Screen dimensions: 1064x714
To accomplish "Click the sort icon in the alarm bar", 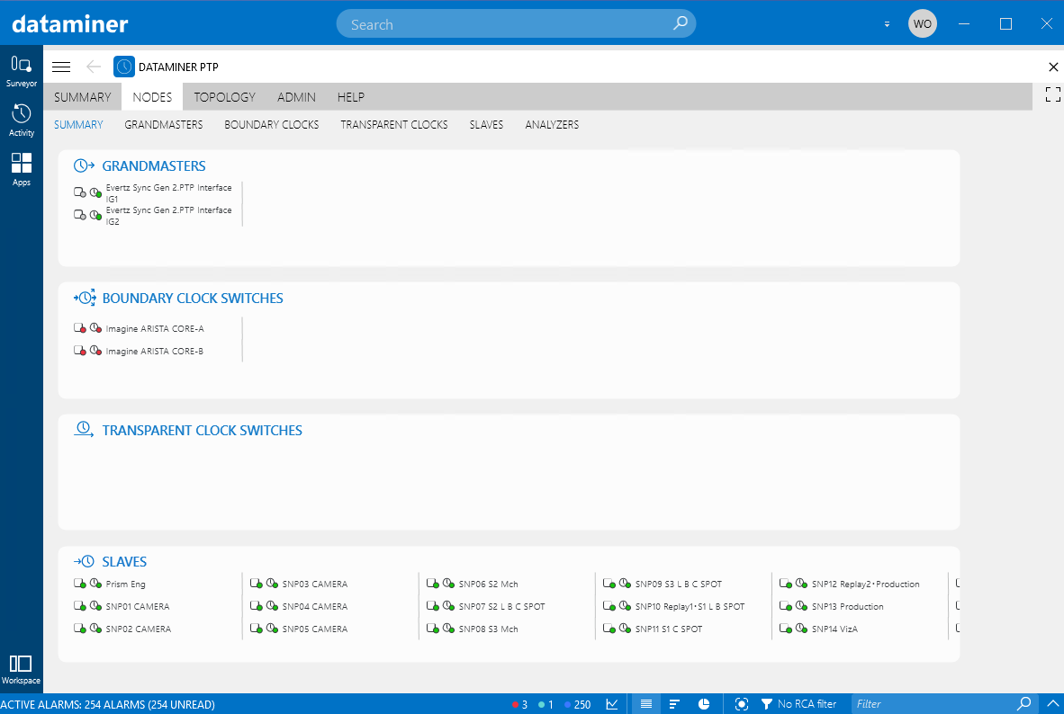I will [x=674, y=704].
